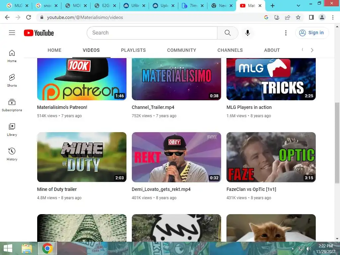Go to Home in sidebar
340x255 pixels.
point(12,56)
